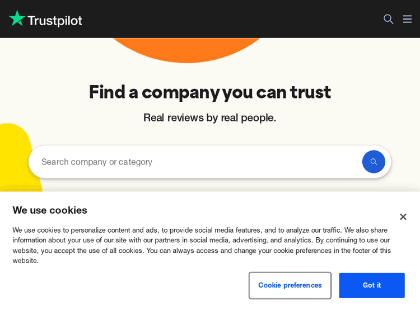Click the "We use cookies" banner title
The image size is (420, 315).
point(50,210)
